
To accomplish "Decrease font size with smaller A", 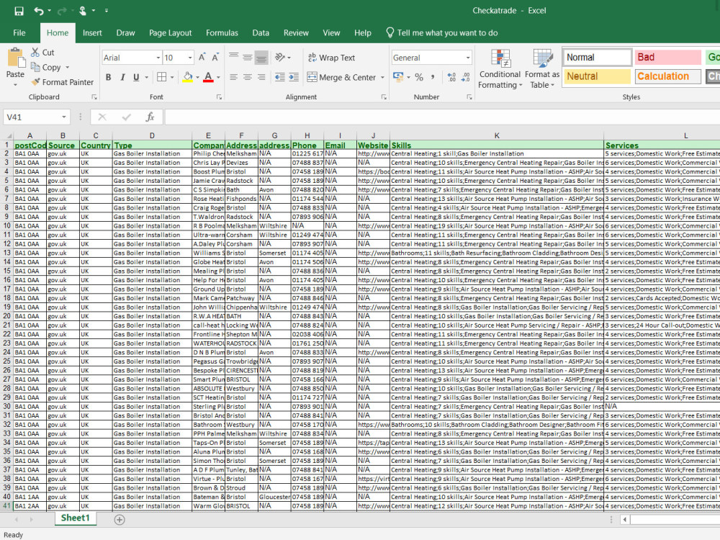I will point(215,58).
